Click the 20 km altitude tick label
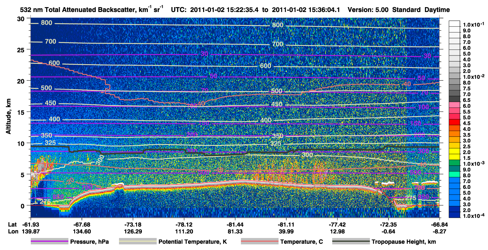Screen dimensions: 488x250 (x=21, y=81)
